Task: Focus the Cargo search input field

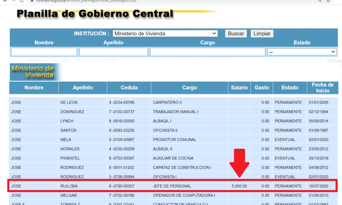Action: tap(208, 52)
